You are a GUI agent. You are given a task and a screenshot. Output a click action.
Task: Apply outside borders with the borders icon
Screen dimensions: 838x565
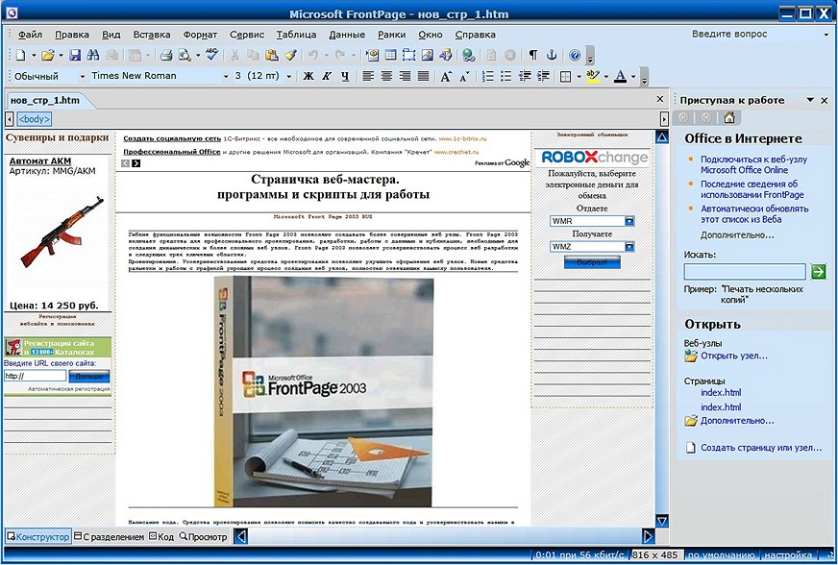[565, 77]
